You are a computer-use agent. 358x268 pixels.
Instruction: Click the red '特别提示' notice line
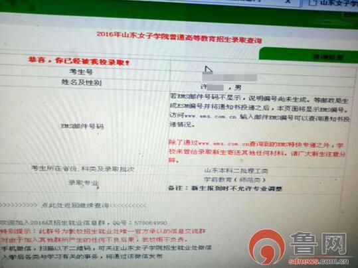coord(103,232)
